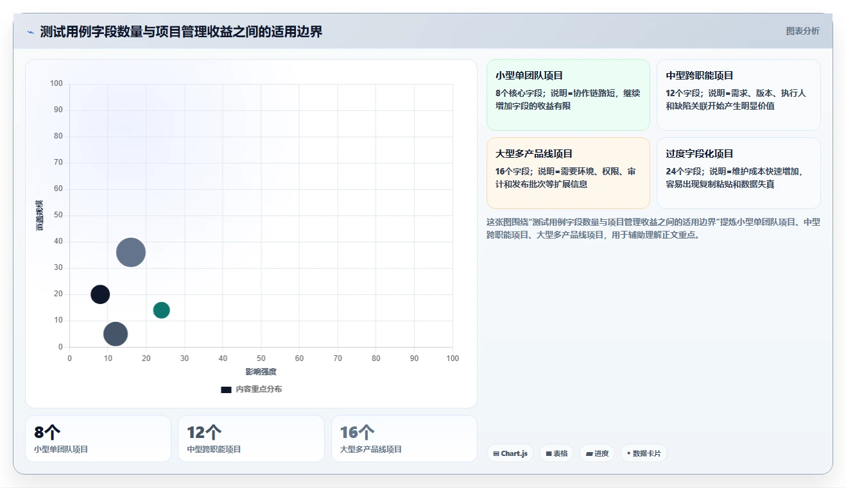846x488 pixels.
Task: Click the large gray-blue bubble near 16
Action: point(131,252)
